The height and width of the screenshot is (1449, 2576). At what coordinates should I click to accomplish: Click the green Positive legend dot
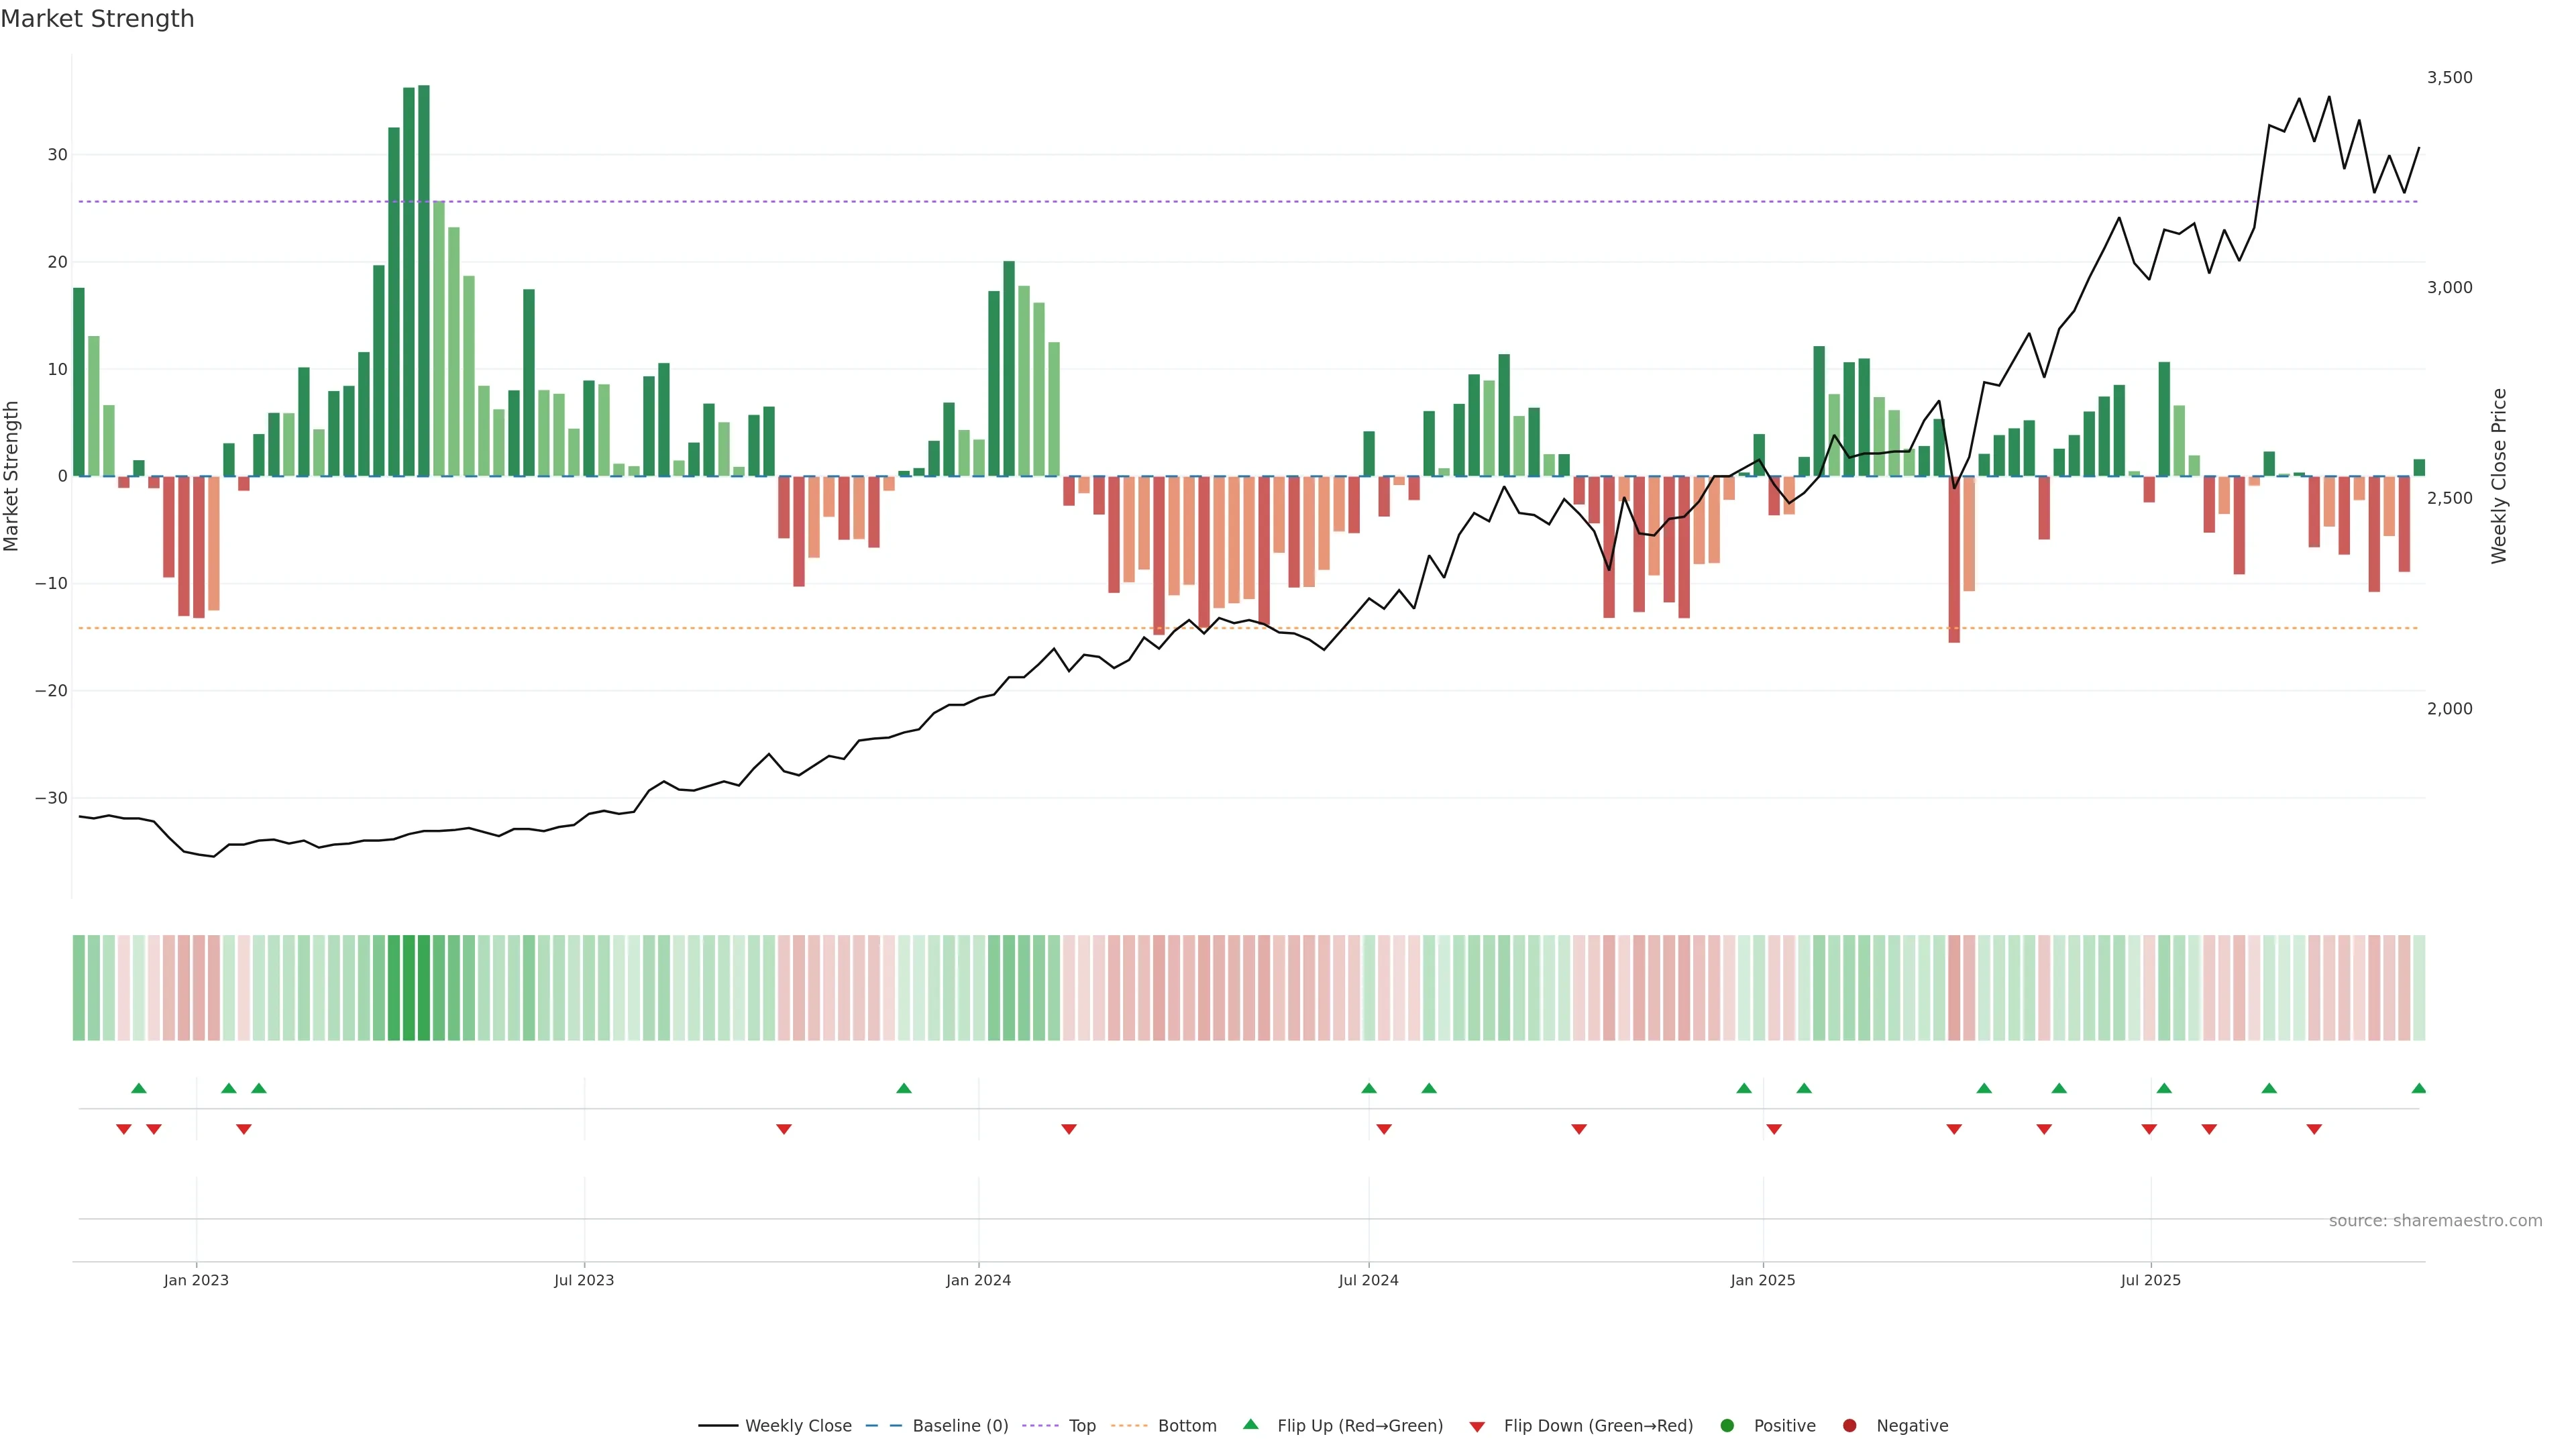1727,1426
